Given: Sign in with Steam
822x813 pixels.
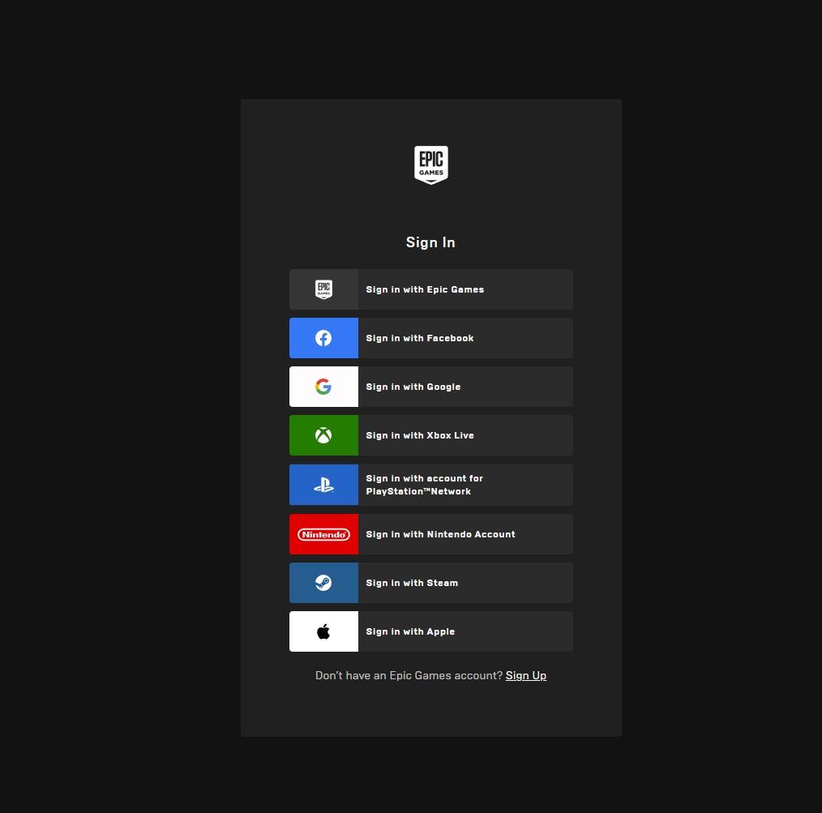Looking at the screenshot, I should click(430, 583).
